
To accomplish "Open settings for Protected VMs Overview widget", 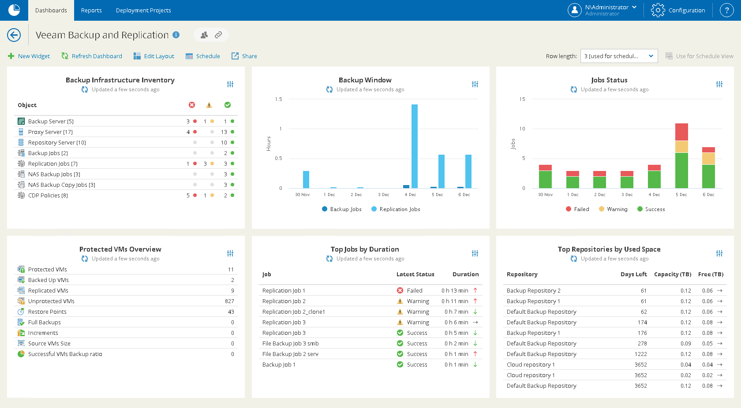I will pyautogui.click(x=230, y=253).
